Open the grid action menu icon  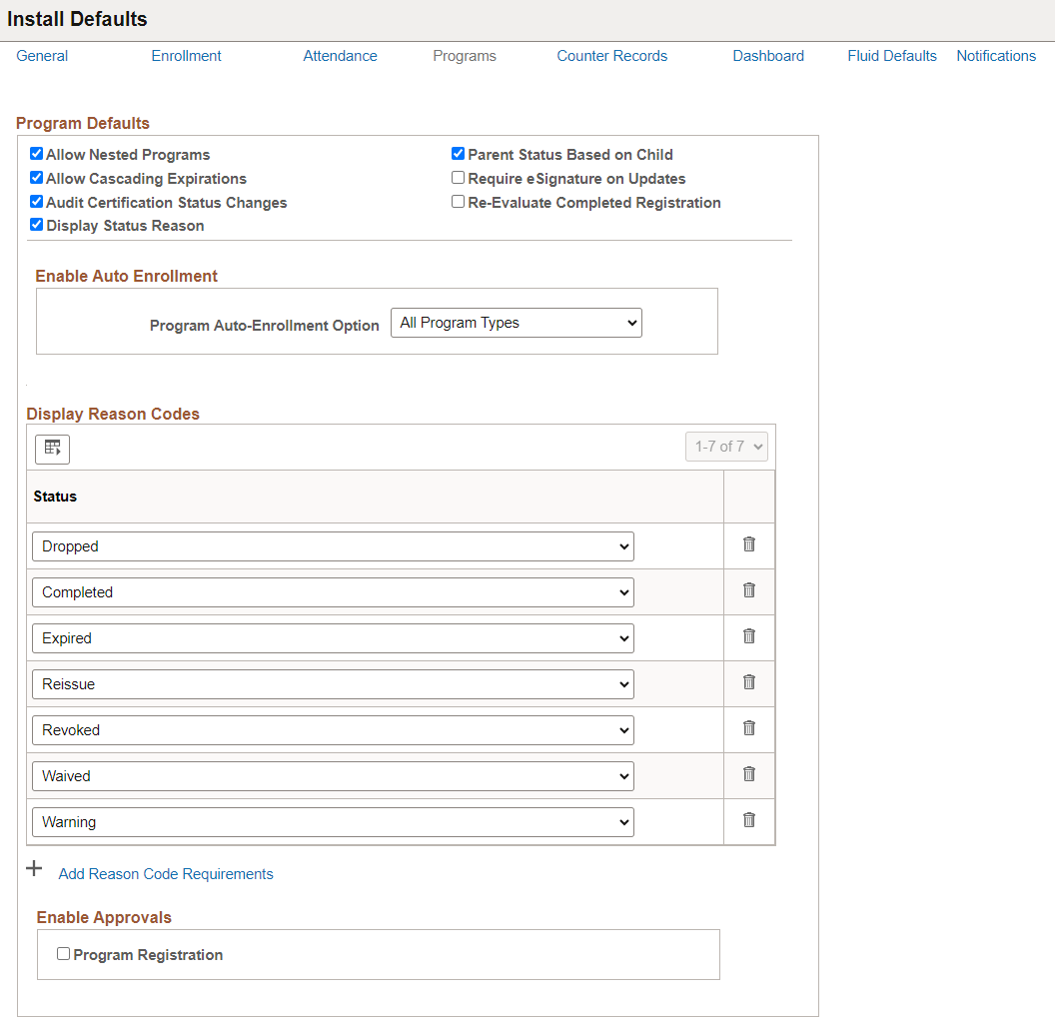[53, 449]
